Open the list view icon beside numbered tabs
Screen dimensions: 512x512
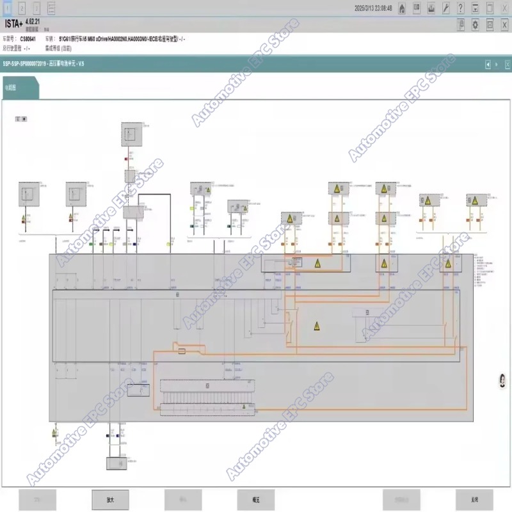pos(51,8)
